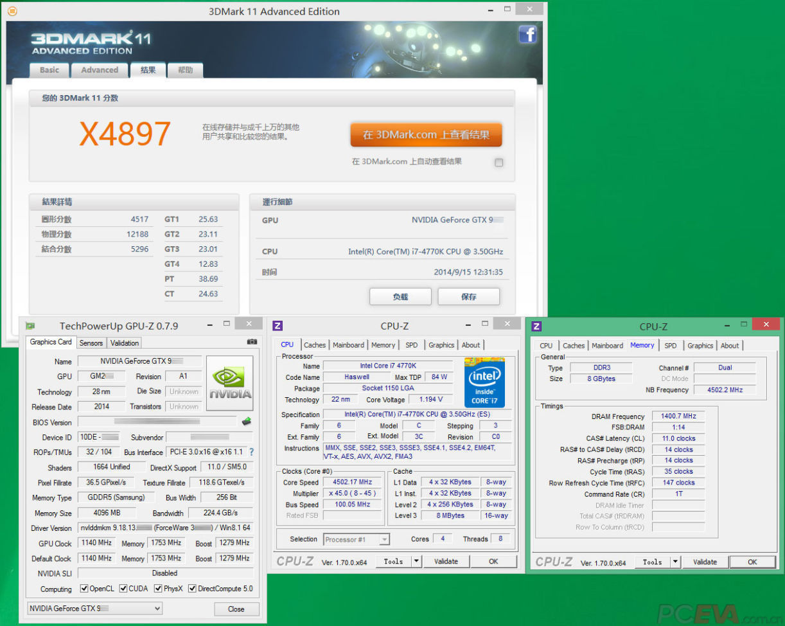Click the Close button in GPU-Z
The height and width of the screenshot is (626, 785).
pos(236,609)
